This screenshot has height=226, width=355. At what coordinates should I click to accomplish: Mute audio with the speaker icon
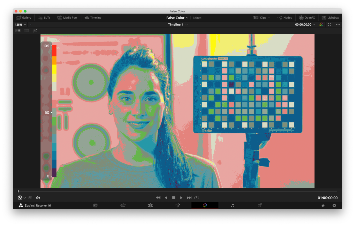(38, 198)
